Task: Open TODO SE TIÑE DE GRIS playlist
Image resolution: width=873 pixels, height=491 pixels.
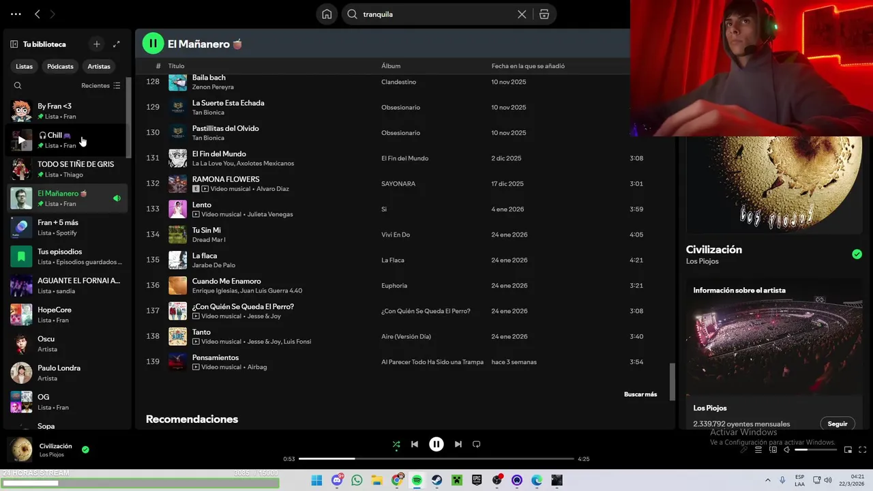Action: [x=66, y=169]
